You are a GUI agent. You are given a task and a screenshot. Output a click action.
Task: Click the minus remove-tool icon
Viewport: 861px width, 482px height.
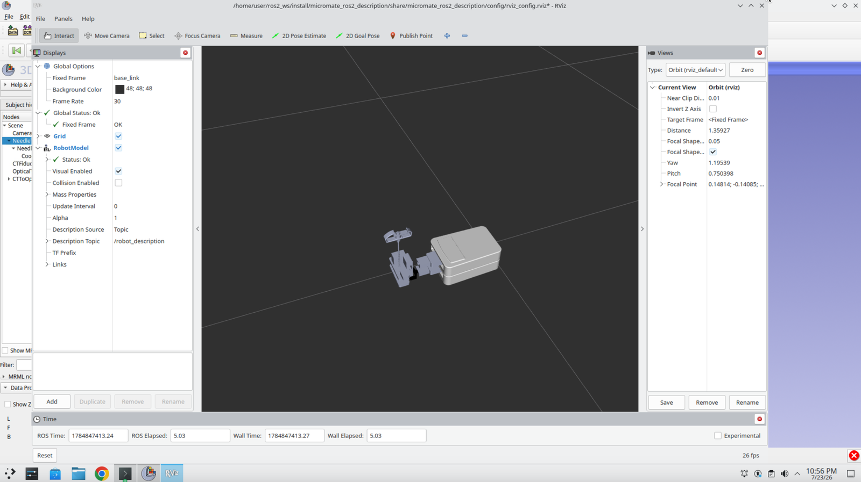[464, 35]
